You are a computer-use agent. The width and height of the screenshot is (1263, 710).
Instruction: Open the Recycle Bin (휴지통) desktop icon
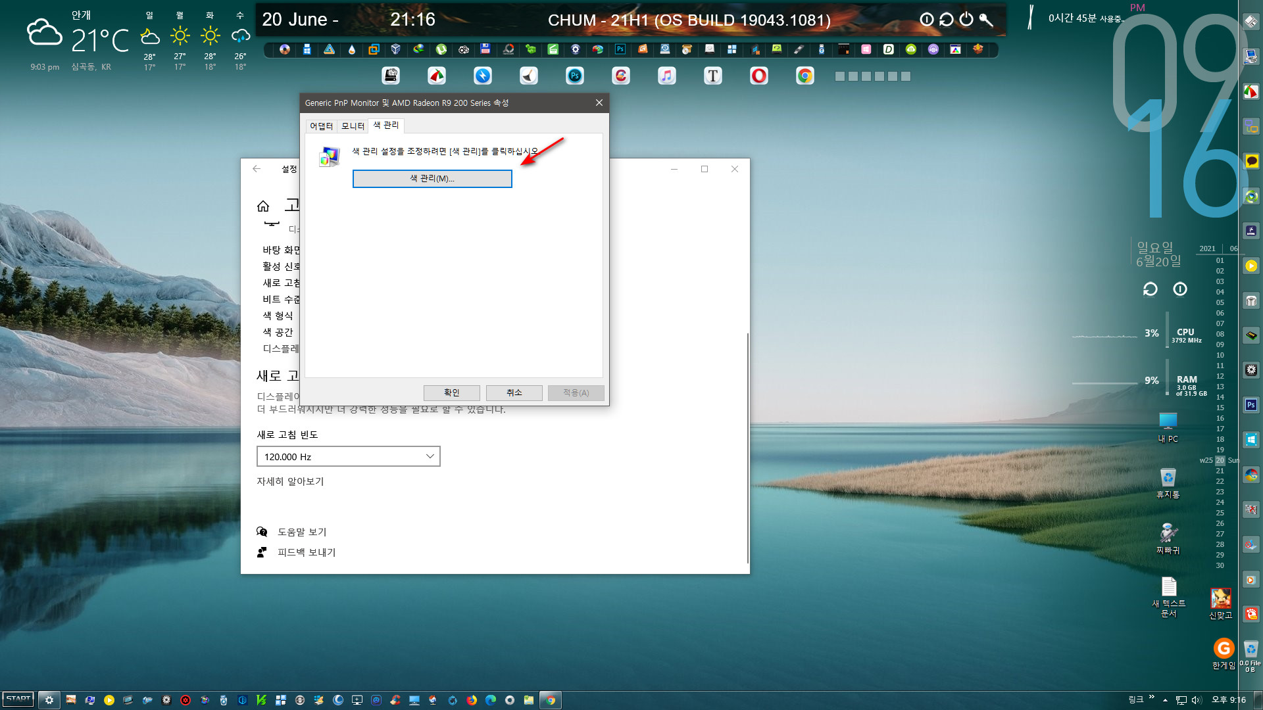tap(1168, 483)
